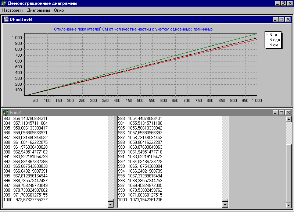The height and width of the screenshot is (212, 294).
Task: Close the DFrmDevN chart window
Action: coord(288,20)
